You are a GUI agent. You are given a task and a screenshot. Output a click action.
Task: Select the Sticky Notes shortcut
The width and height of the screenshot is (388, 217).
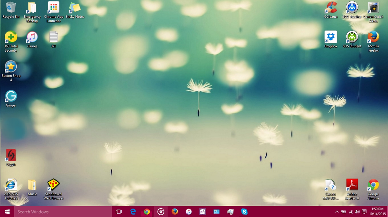[x=75, y=10]
